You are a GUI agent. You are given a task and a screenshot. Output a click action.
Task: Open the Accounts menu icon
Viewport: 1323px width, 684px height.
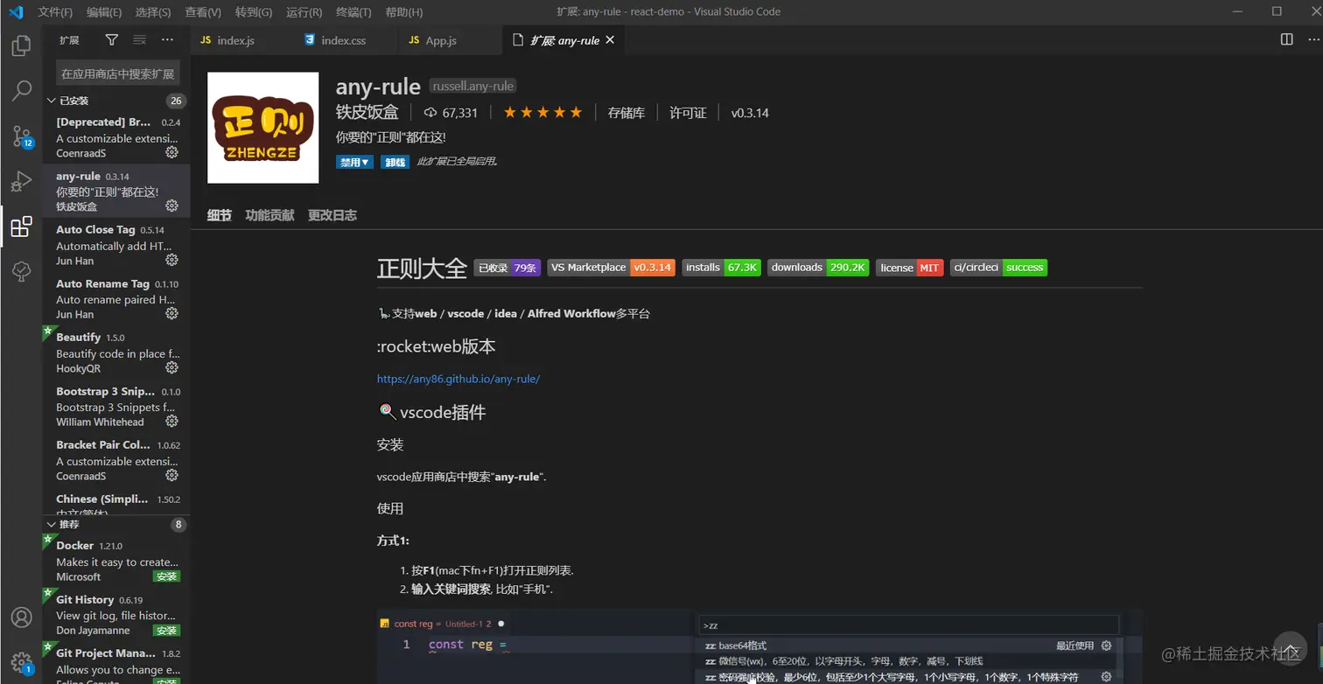click(21, 618)
